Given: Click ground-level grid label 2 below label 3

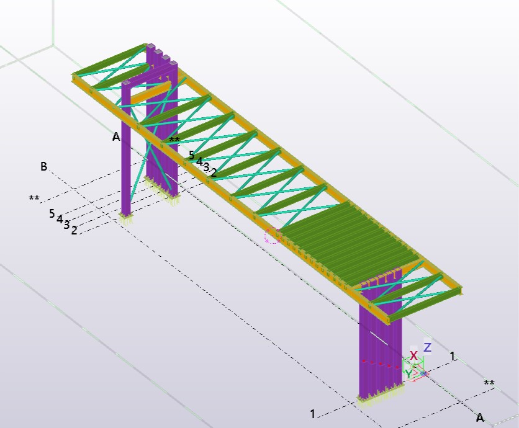Looking at the screenshot, I should pos(74,231).
